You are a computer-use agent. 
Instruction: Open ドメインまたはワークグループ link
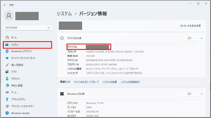point(86,82)
